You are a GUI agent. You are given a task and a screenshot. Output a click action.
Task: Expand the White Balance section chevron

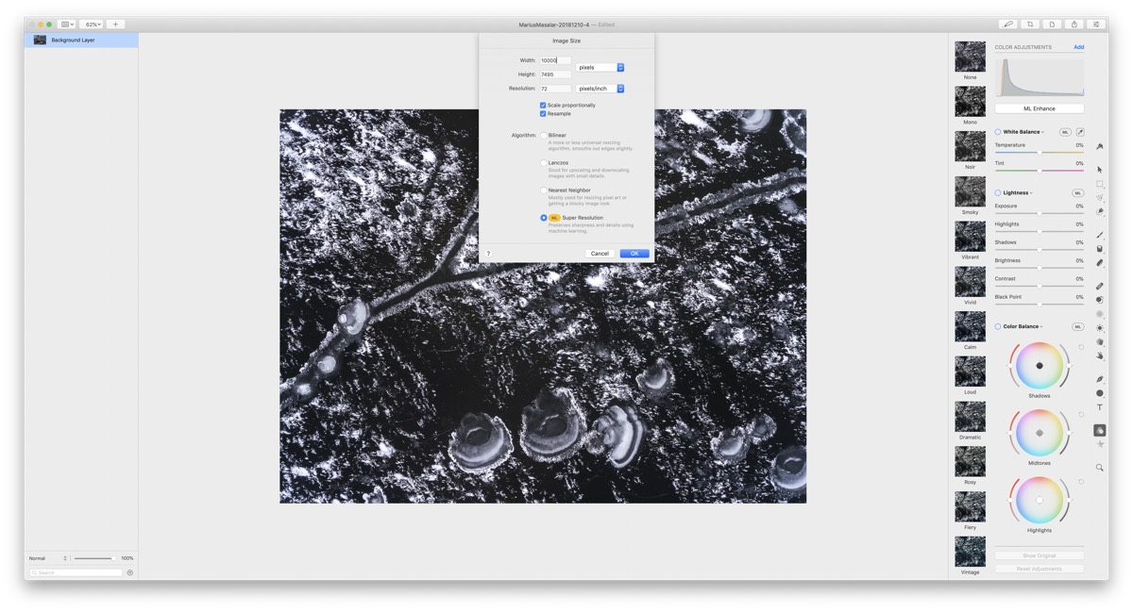[1043, 133]
